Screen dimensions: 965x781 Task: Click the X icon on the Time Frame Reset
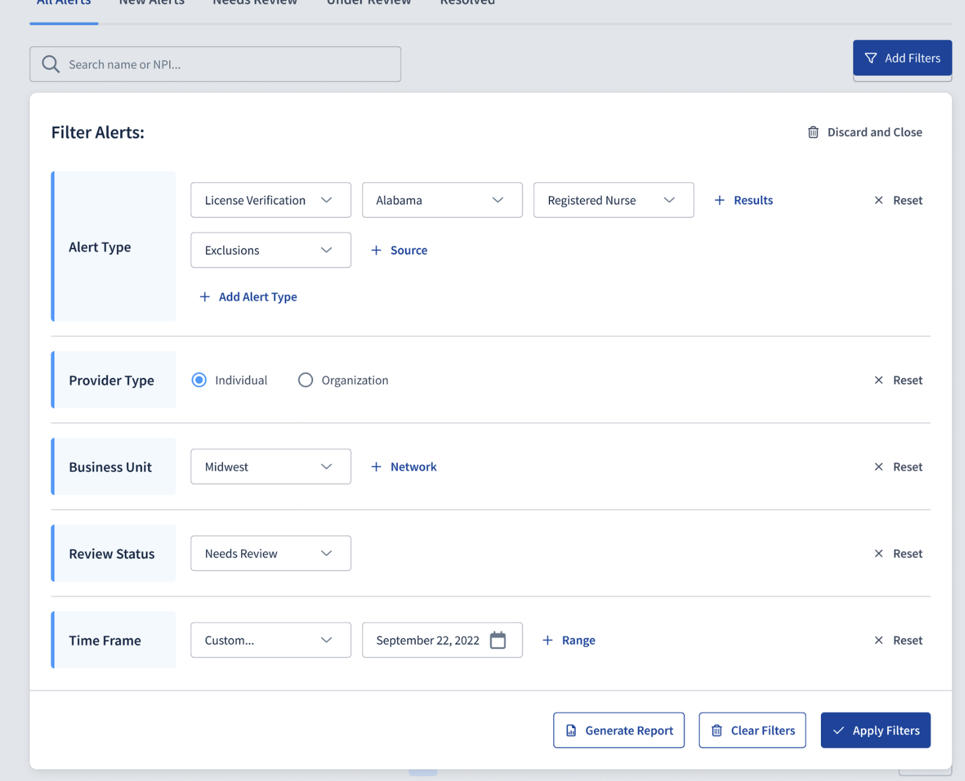pyautogui.click(x=879, y=640)
